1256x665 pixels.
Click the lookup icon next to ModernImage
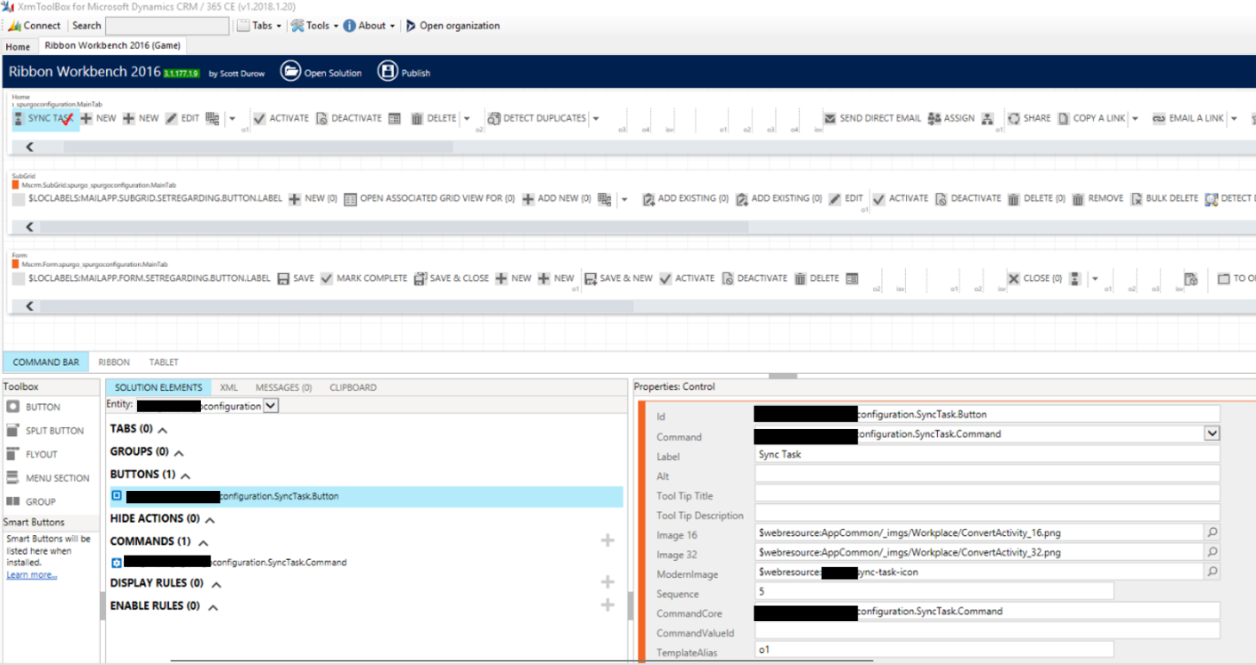(x=1212, y=572)
